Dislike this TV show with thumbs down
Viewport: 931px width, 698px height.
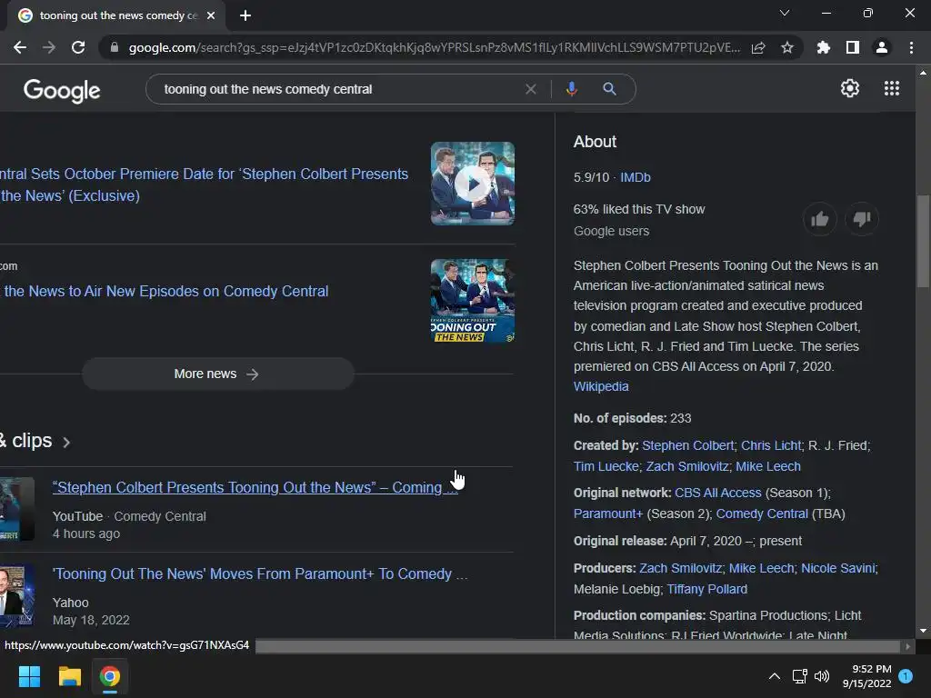tap(862, 219)
